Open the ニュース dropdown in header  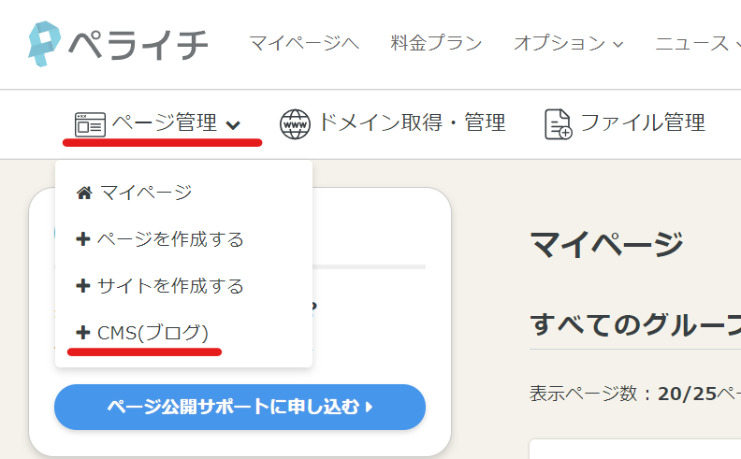click(x=697, y=43)
